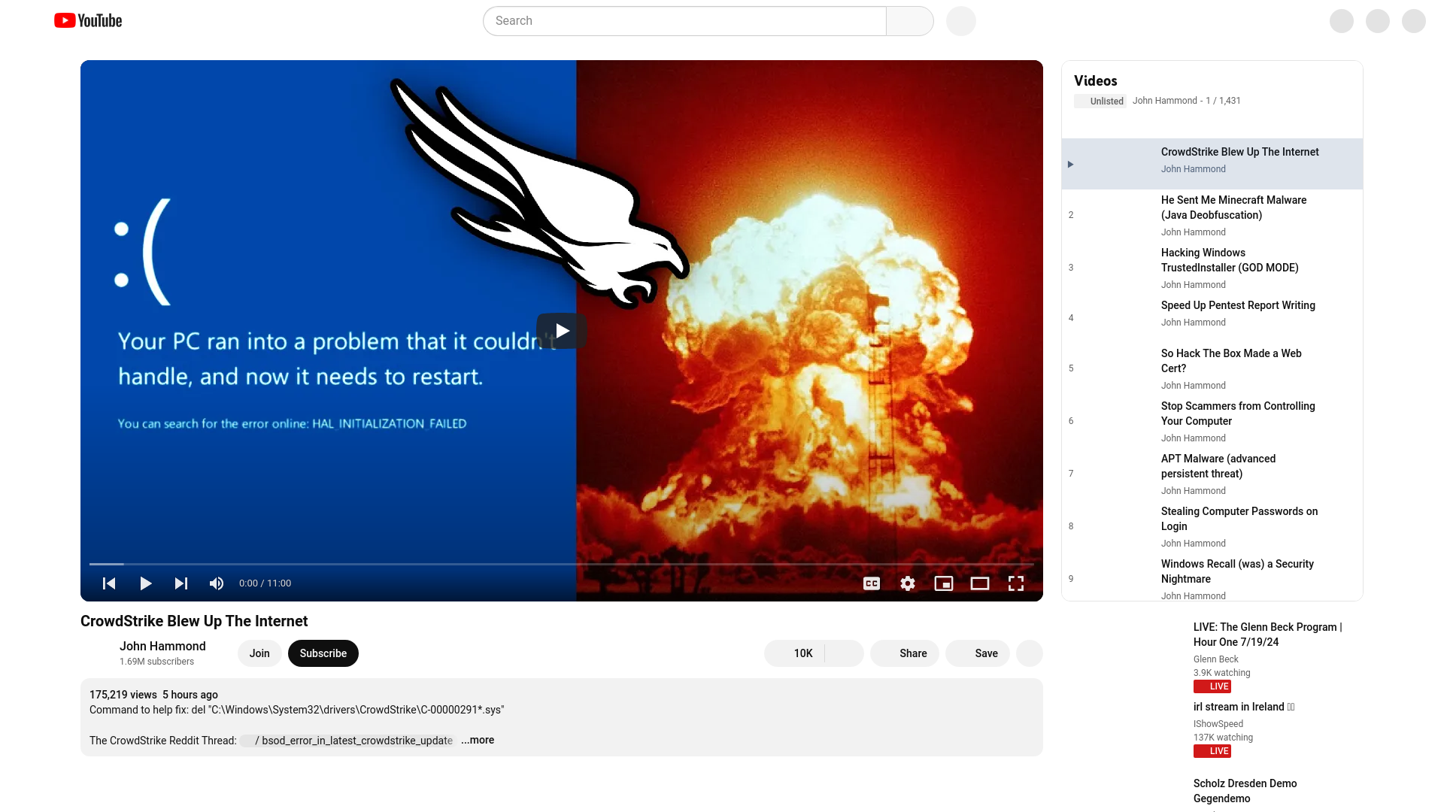Click the Glenn Beck channel name
Viewport: 1444px width, 812px height.
click(x=1215, y=659)
